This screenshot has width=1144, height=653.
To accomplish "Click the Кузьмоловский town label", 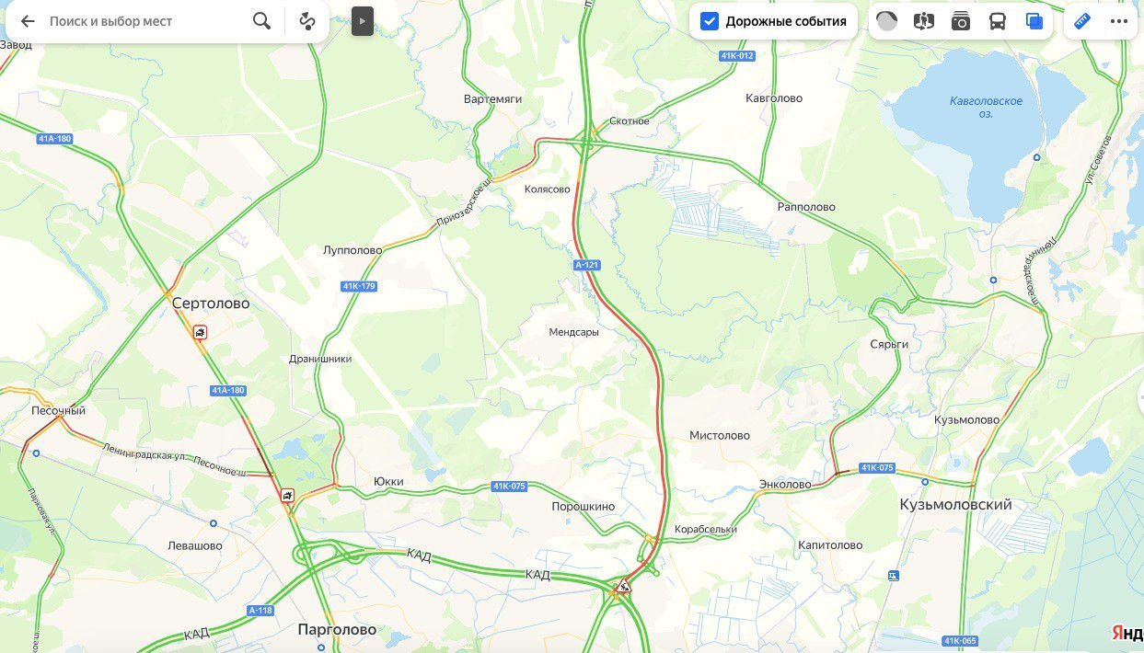I will 955,505.
